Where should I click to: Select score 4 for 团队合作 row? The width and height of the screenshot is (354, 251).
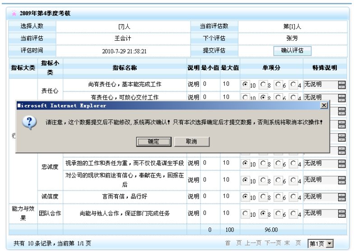(293, 213)
